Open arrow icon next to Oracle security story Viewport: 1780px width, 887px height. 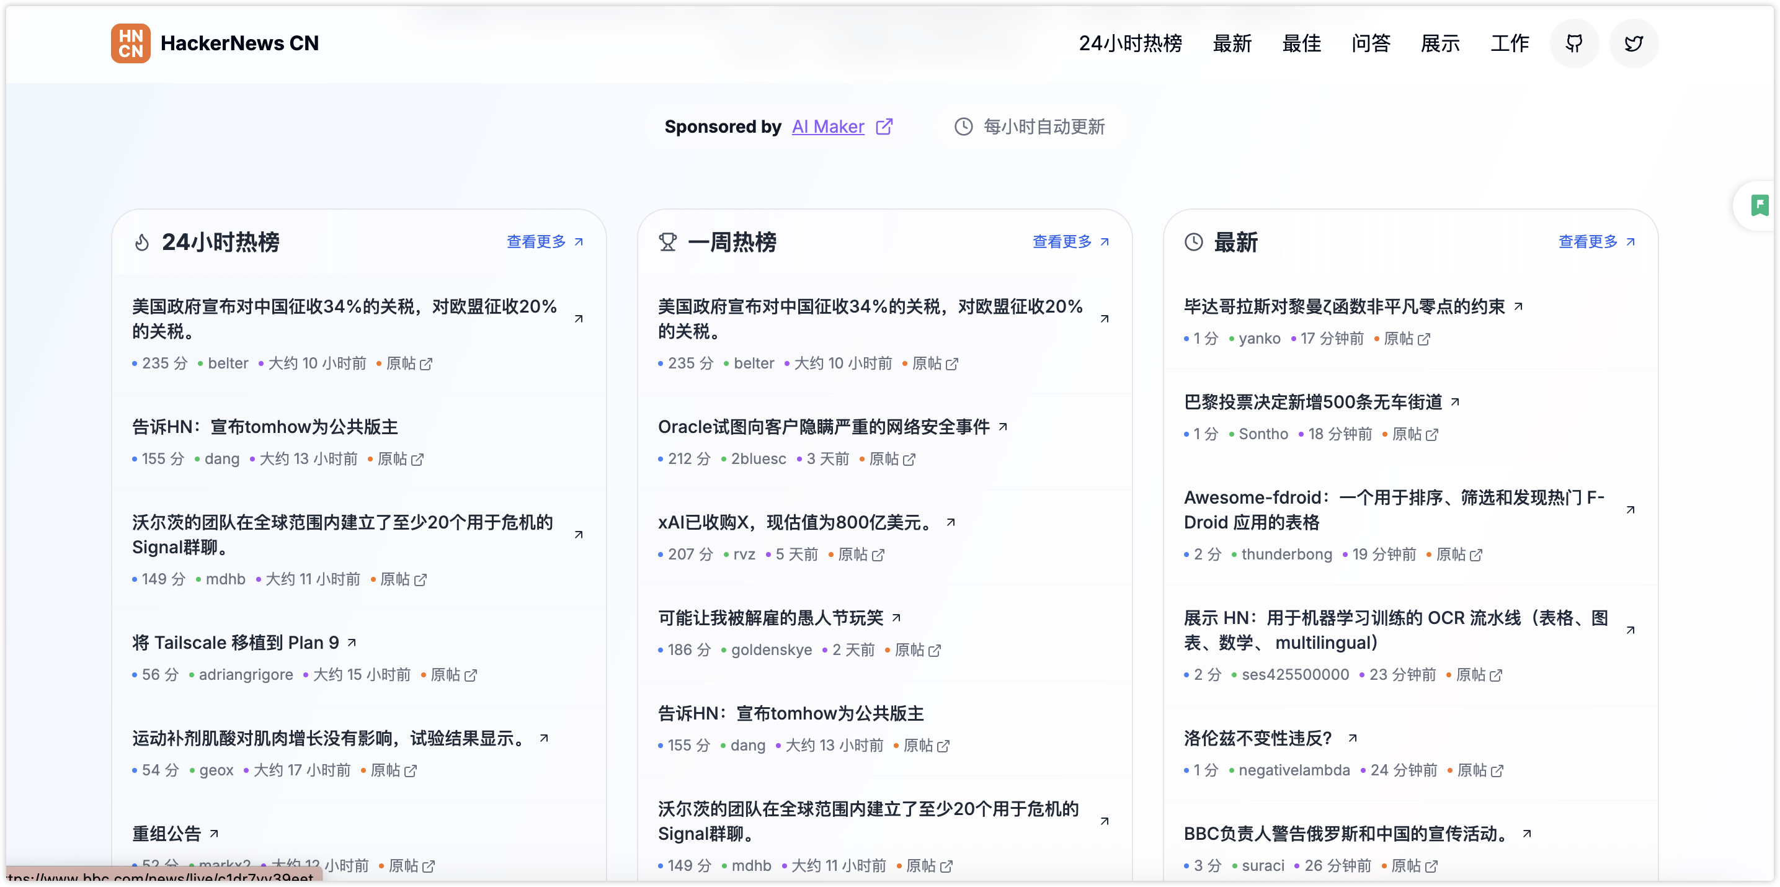(1003, 427)
